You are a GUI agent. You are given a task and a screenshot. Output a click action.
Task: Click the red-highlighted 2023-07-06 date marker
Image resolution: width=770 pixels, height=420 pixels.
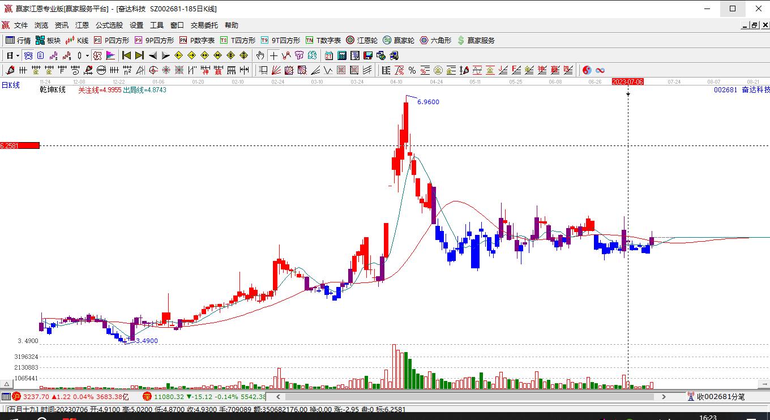(628, 82)
